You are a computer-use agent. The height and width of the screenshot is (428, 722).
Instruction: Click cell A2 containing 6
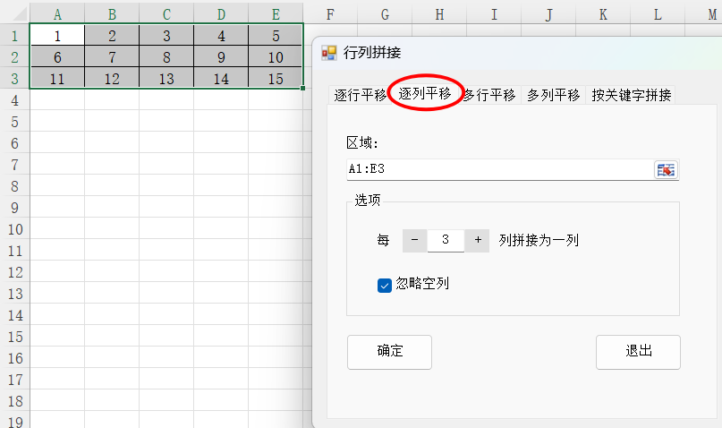pyautogui.click(x=57, y=57)
